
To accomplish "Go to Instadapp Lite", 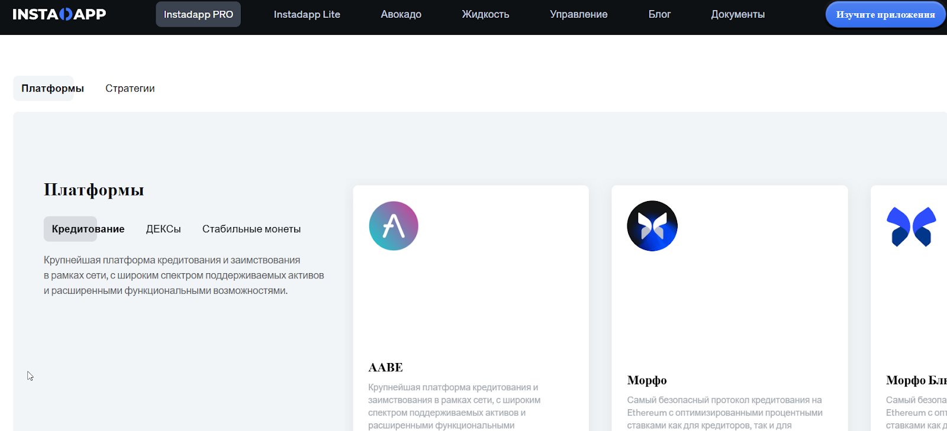I will coord(307,14).
